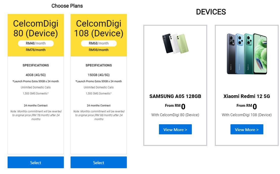
Task: Click the SAMSUNG A05 128GB product title
Action: (175, 96)
